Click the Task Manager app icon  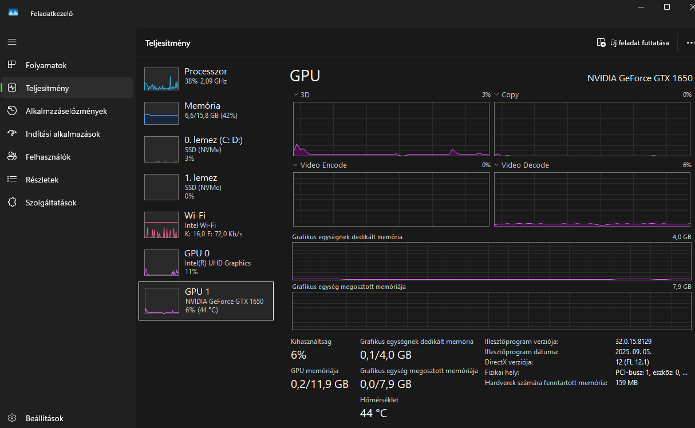pyautogui.click(x=13, y=13)
